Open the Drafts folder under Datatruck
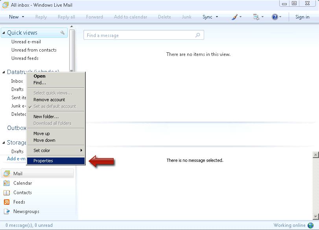 point(17,89)
